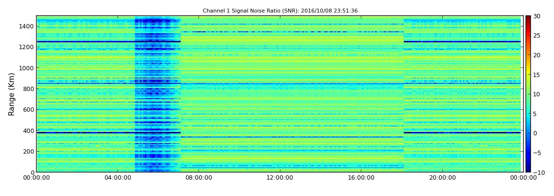Click the colorbar value 15
Screen dimensions: 554x196
[537, 75]
